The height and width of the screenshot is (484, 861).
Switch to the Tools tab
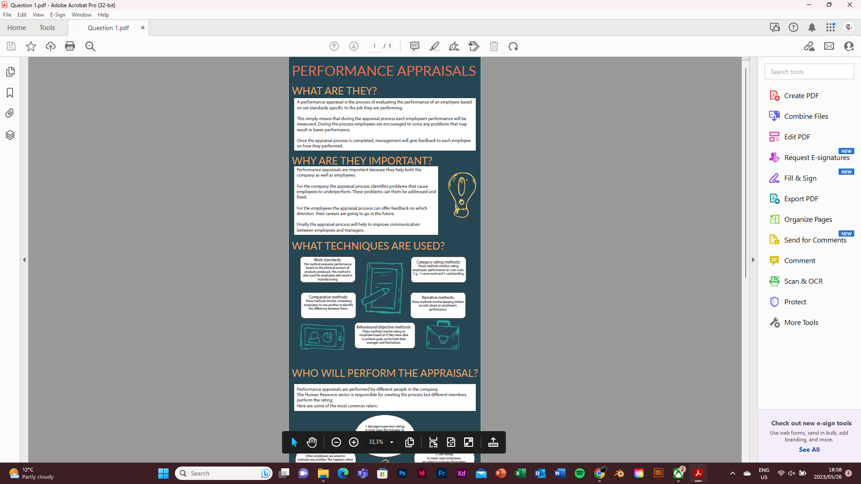click(x=47, y=27)
